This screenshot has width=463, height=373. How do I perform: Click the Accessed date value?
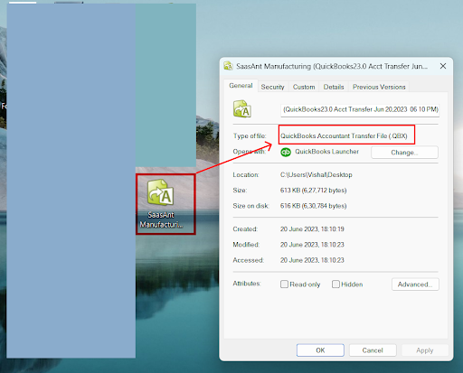pos(312,260)
